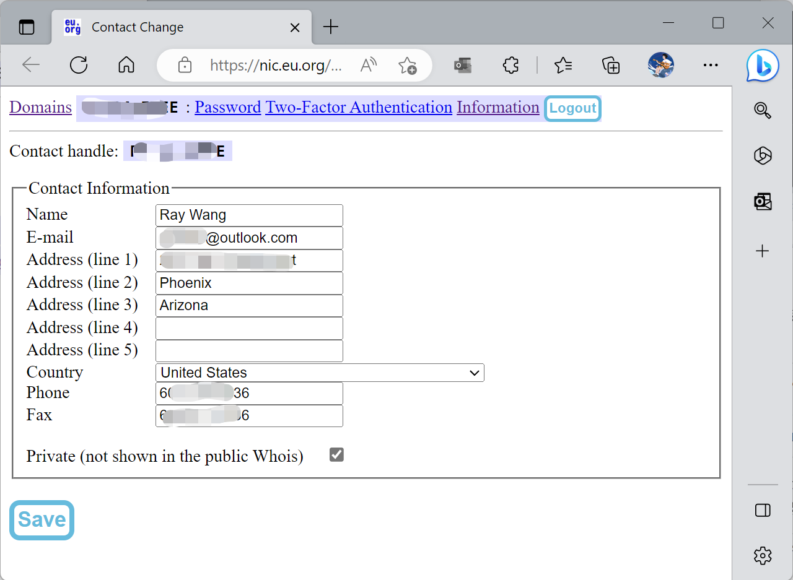Click the Read Aloud icon in address bar

[369, 65]
